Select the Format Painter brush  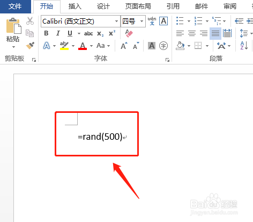30,46
